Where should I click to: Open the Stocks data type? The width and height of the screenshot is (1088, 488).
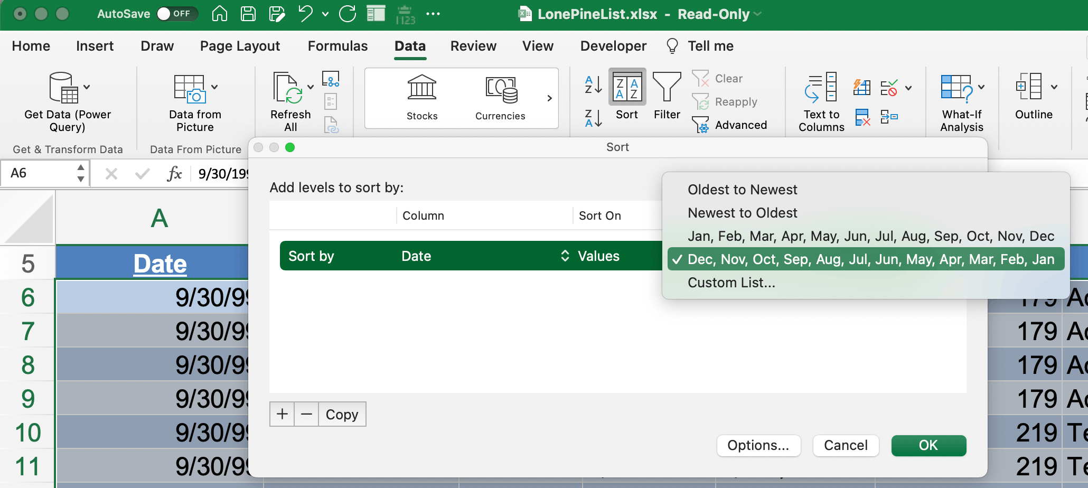pos(421,98)
